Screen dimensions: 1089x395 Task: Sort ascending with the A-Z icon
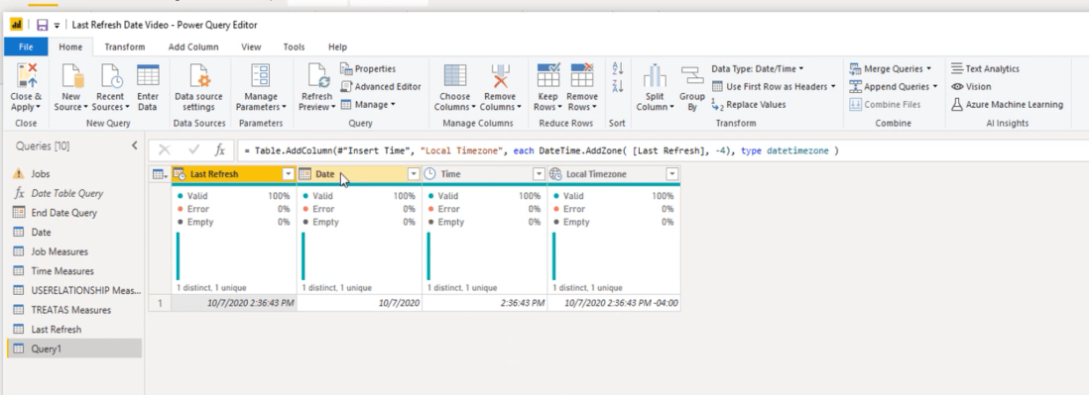[x=618, y=68]
